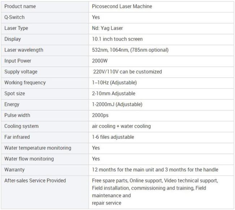Click the Working frequency label

click(x=25, y=83)
